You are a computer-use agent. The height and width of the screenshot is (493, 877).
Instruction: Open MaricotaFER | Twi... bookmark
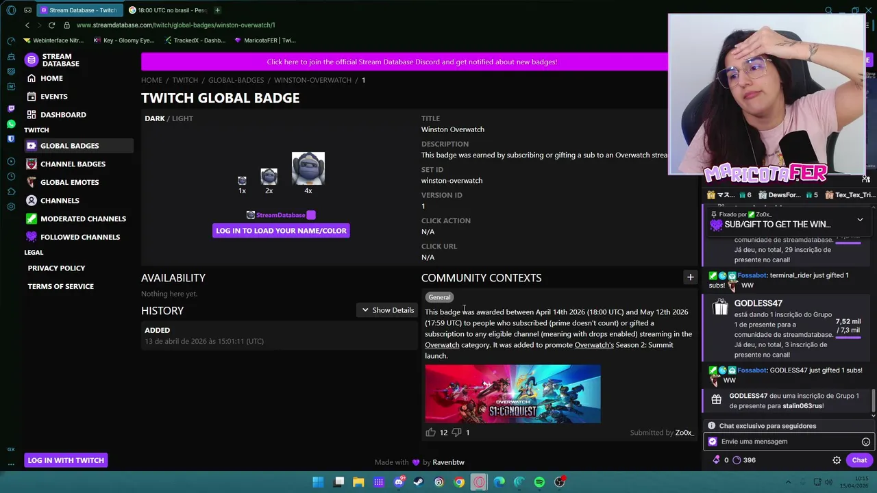pos(265,40)
